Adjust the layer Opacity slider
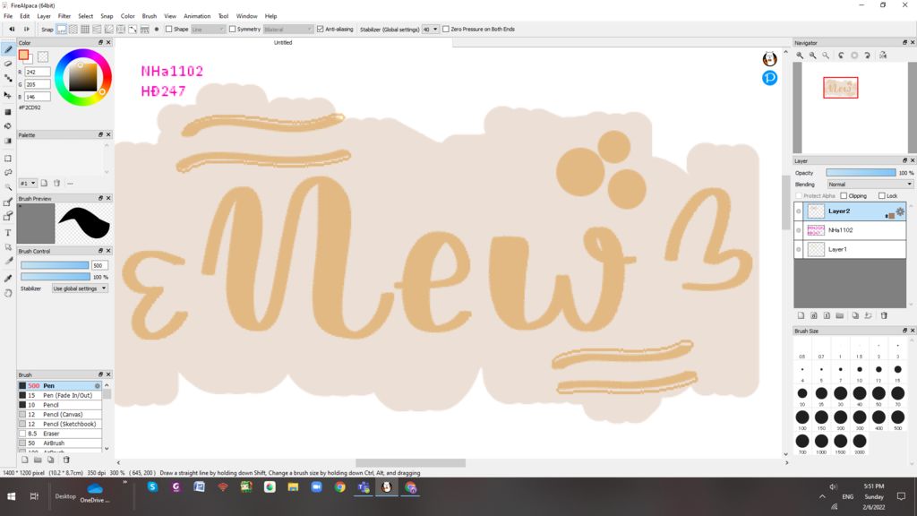Screen dimensions: 917x516 click(861, 173)
